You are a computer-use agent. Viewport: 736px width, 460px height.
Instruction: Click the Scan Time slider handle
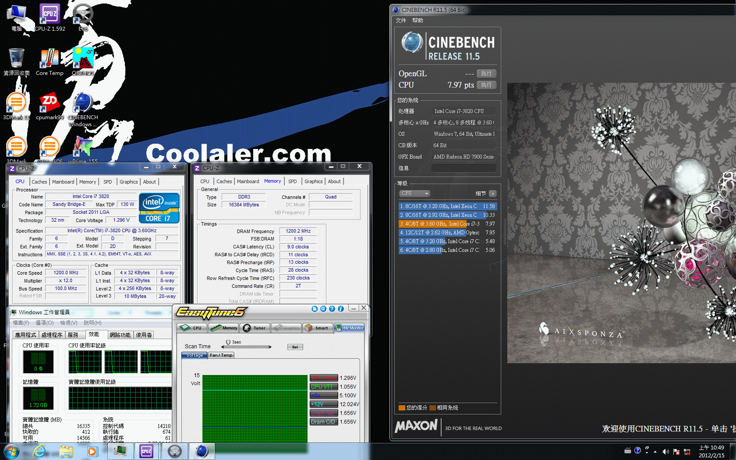[x=228, y=342]
